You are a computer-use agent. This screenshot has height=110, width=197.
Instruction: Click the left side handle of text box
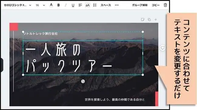coord(23,53)
